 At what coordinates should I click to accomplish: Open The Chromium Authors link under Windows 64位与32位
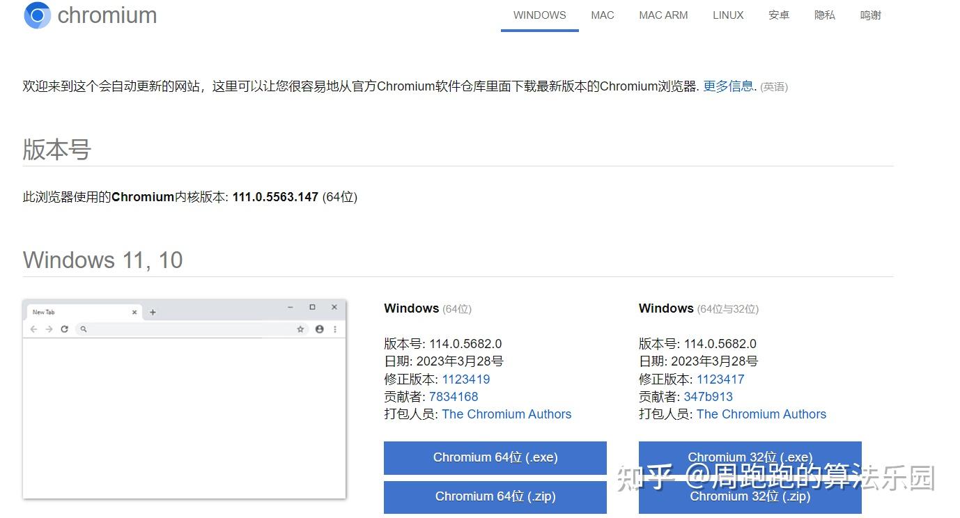click(x=761, y=414)
